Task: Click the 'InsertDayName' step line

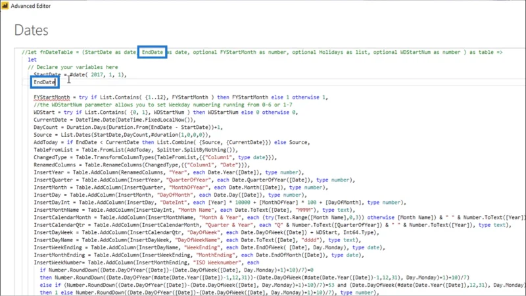Action: pyautogui.click(x=197, y=240)
